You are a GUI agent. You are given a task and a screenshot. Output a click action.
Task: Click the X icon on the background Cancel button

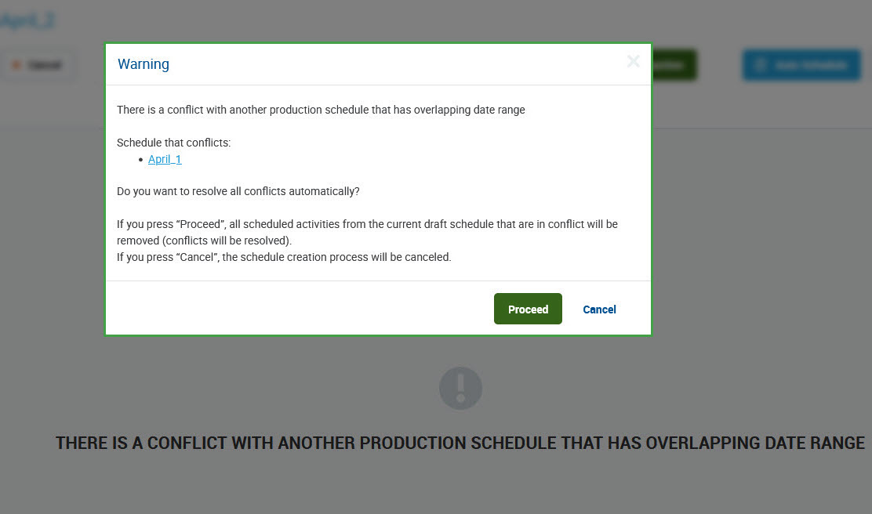[x=16, y=66]
